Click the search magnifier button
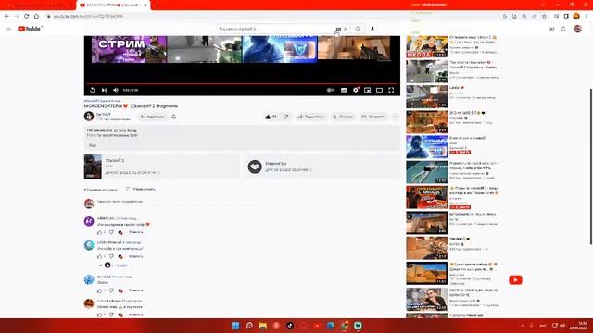The width and height of the screenshot is (593, 333). [358, 29]
